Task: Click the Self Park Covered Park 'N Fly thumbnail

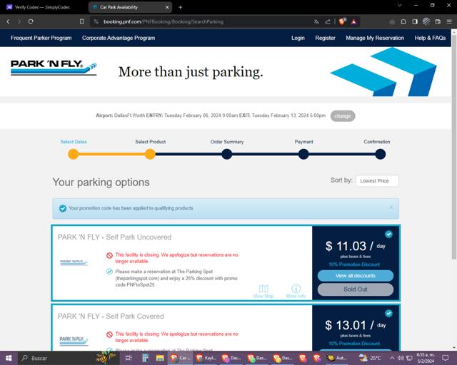Action: pos(74,341)
